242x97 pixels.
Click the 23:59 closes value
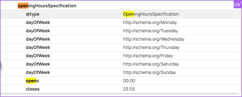pos(129,89)
